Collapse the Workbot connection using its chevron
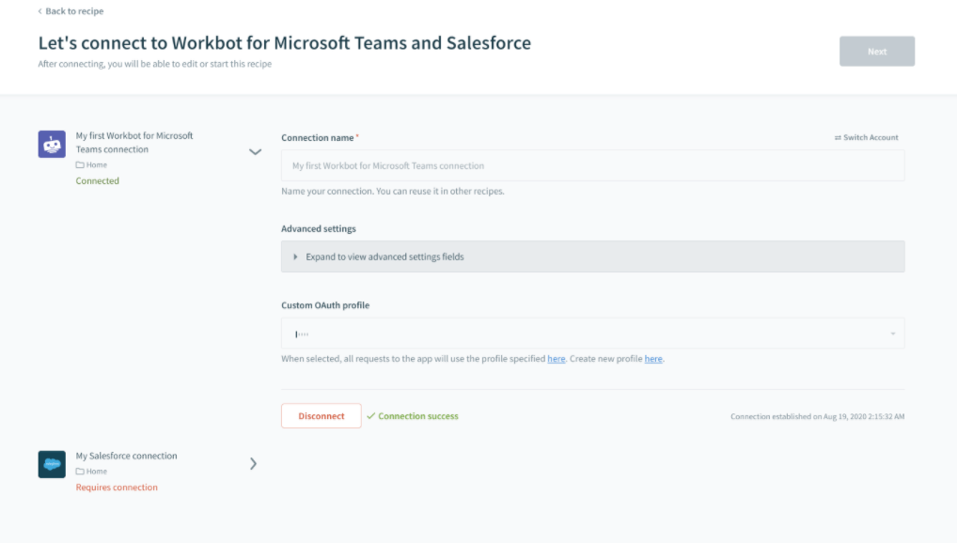 [255, 151]
